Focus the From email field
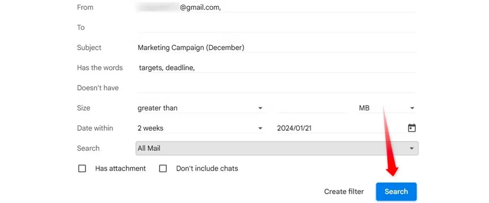The image size is (489, 203). 277,7
